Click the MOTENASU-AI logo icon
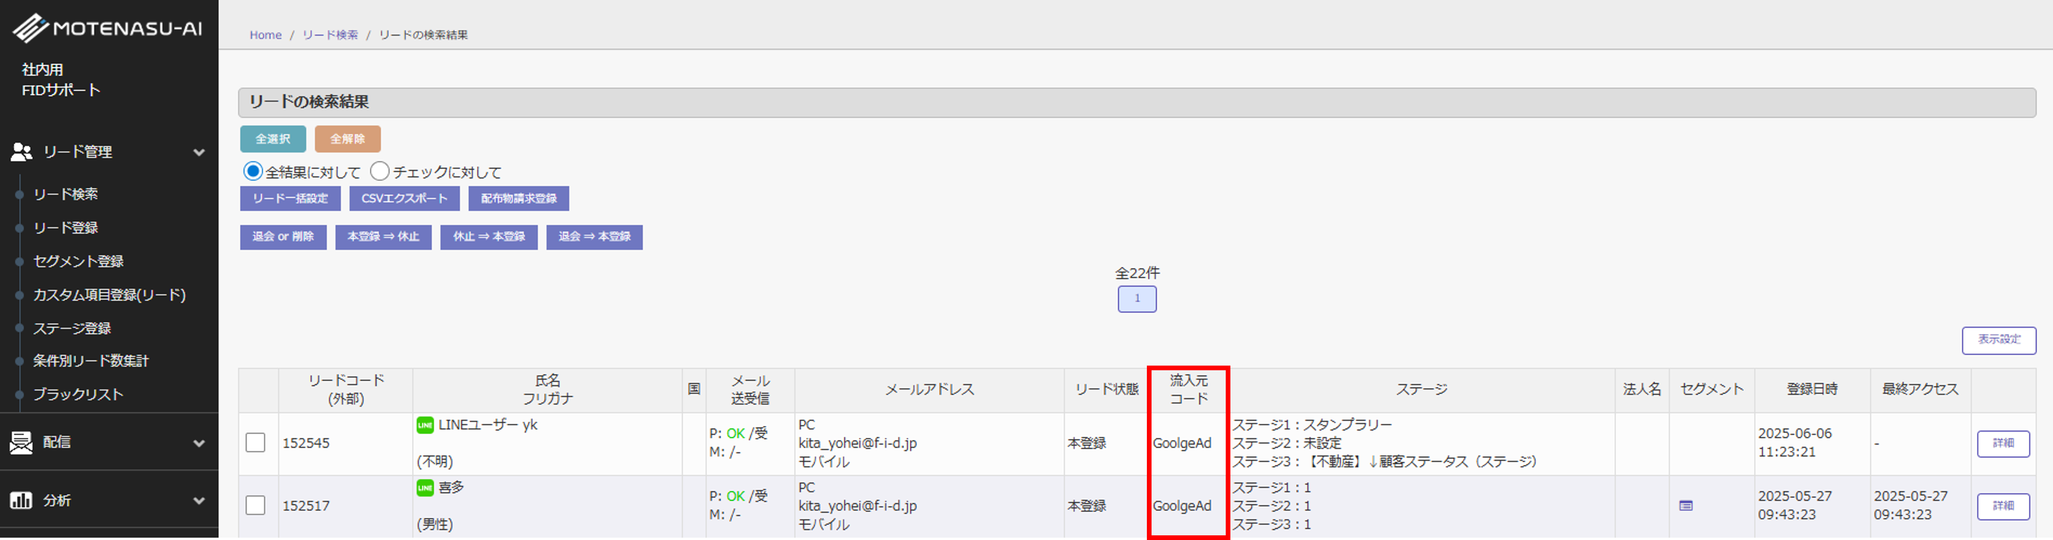2053x540 pixels. tap(30, 28)
